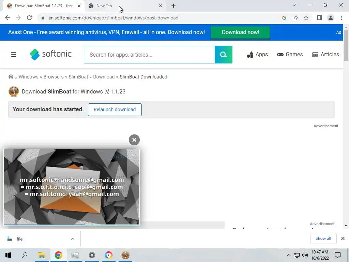
Task: Open Softonic hamburger menu
Action: [x=14, y=55]
